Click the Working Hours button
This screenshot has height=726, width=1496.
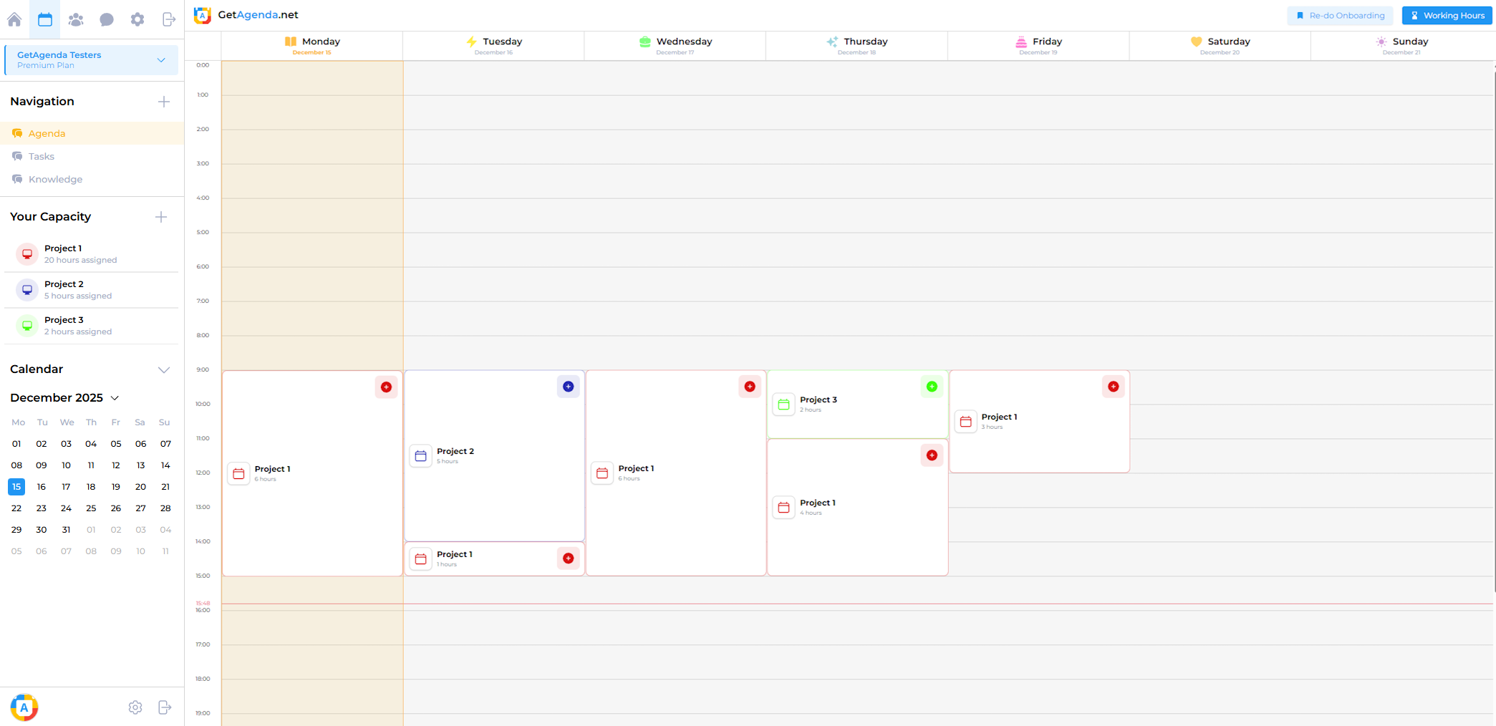[x=1447, y=16]
